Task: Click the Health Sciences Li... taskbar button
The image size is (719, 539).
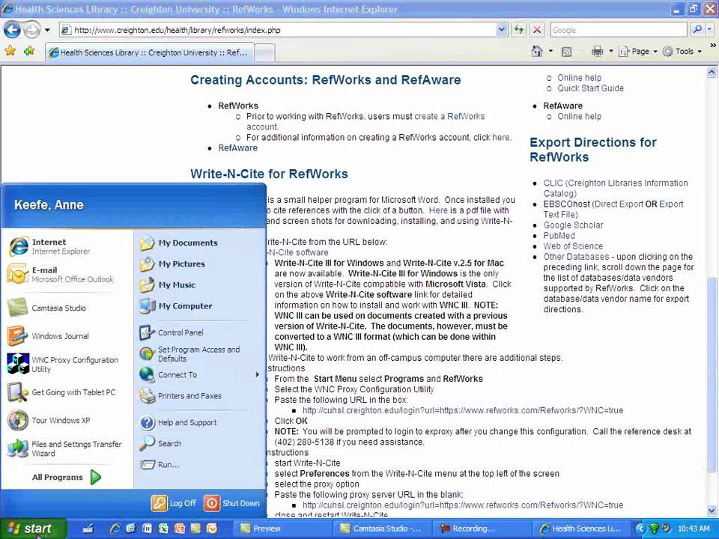Action: coord(583,529)
